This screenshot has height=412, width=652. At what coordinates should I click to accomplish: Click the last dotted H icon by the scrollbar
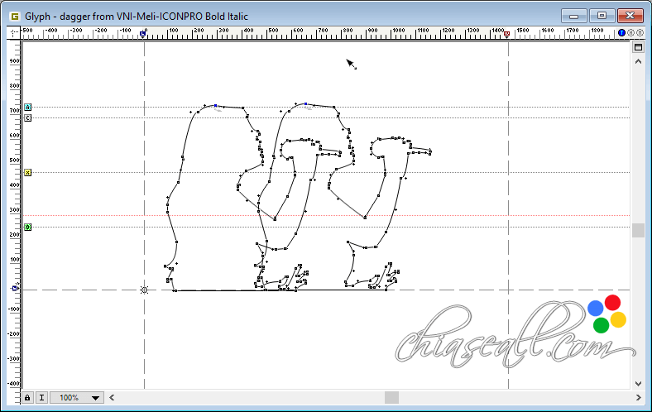coord(640,33)
